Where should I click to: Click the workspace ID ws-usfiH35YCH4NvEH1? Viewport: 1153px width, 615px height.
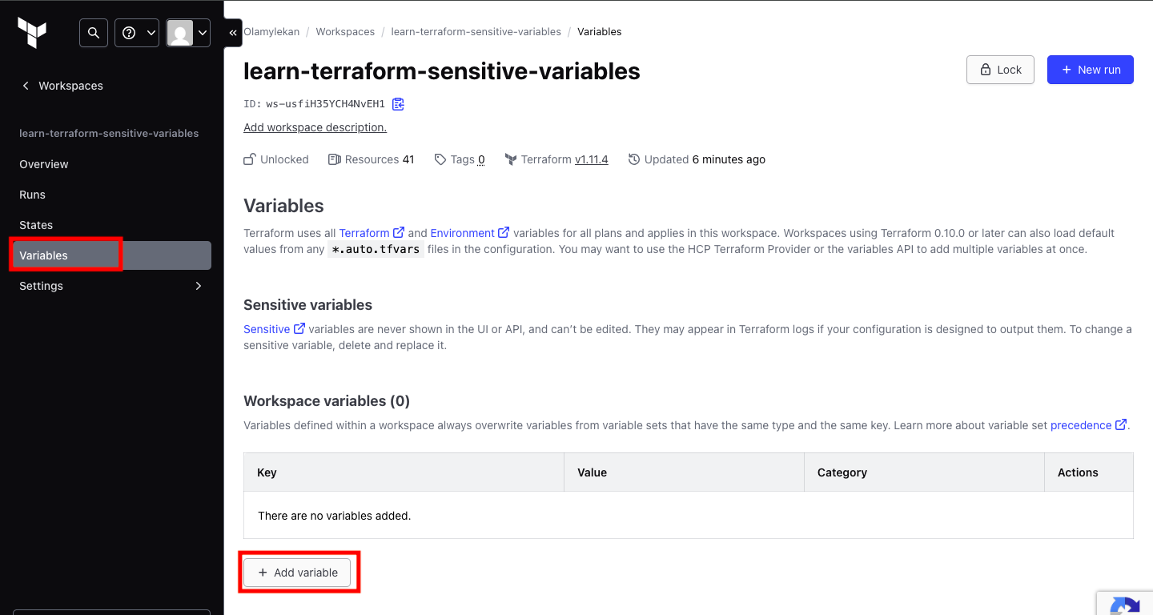click(325, 104)
